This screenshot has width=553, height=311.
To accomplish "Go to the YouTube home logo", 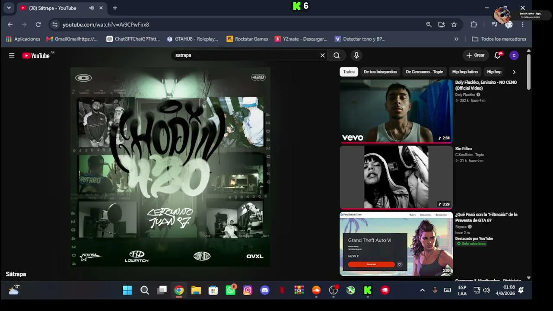I will [x=36, y=55].
